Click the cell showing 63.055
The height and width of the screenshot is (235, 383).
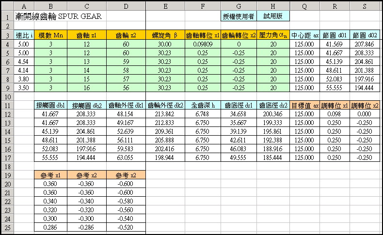pyautogui.click(x=126, y=157)
